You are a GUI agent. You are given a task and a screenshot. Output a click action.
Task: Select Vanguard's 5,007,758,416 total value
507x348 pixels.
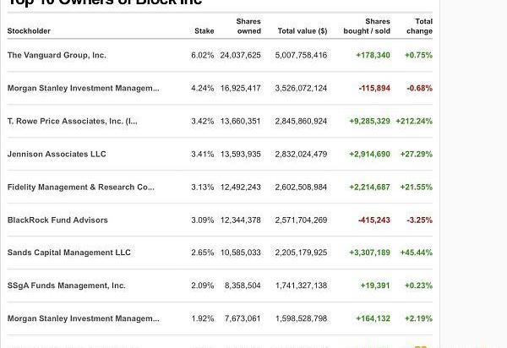coord(301,55)
